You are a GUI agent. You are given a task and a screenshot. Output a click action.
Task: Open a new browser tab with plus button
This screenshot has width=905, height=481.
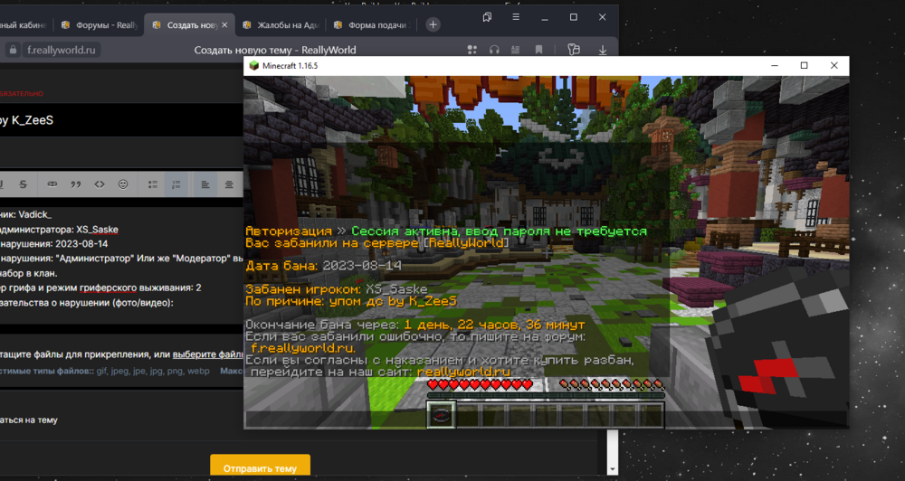(433, 24)
